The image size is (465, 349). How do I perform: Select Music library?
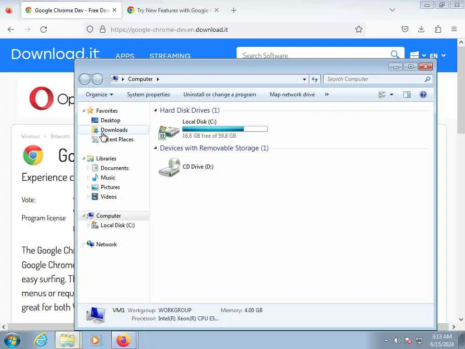pos(108,178)
